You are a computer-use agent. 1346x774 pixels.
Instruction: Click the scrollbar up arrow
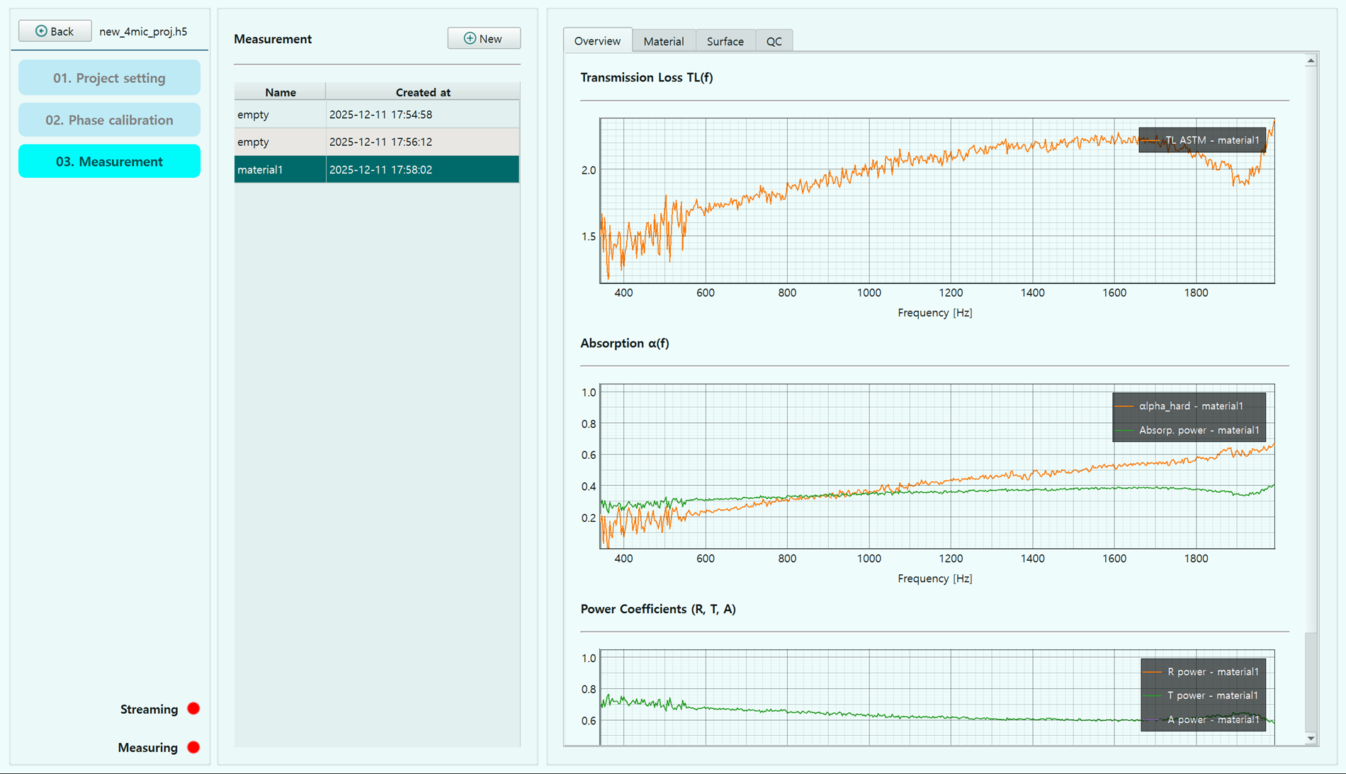[x=1311, y=61]
